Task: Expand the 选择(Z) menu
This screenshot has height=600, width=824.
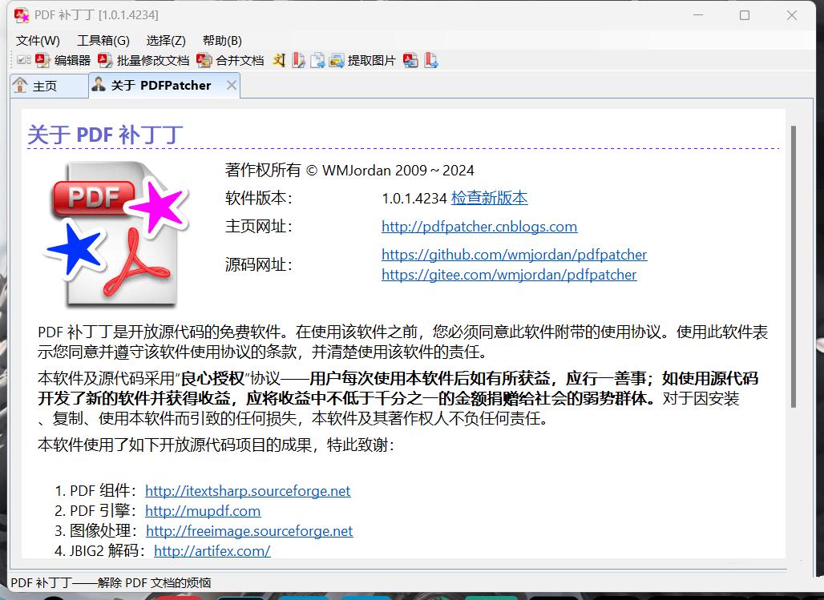Action: 166,40
